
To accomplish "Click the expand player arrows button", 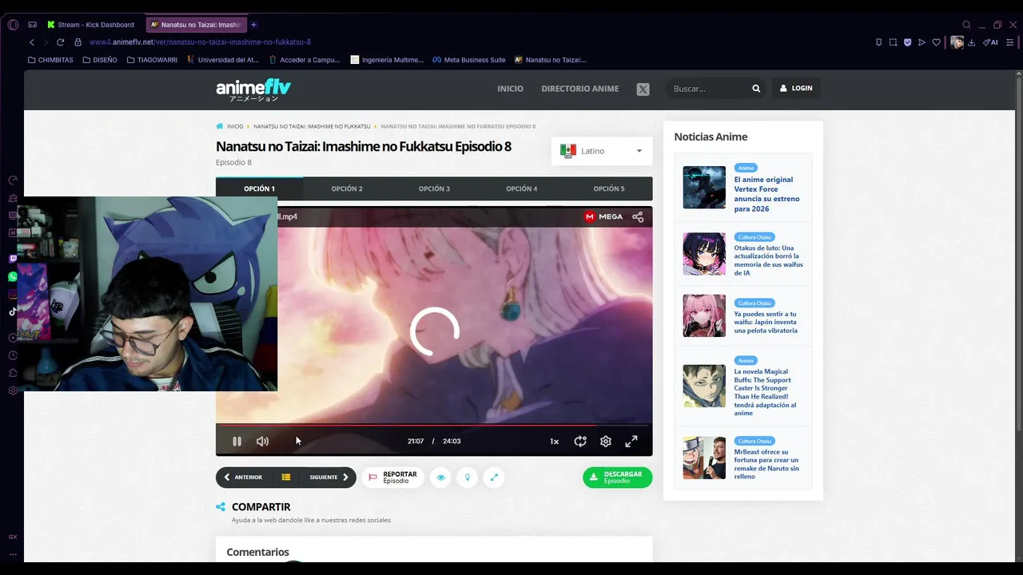I will tap(494, 478).
